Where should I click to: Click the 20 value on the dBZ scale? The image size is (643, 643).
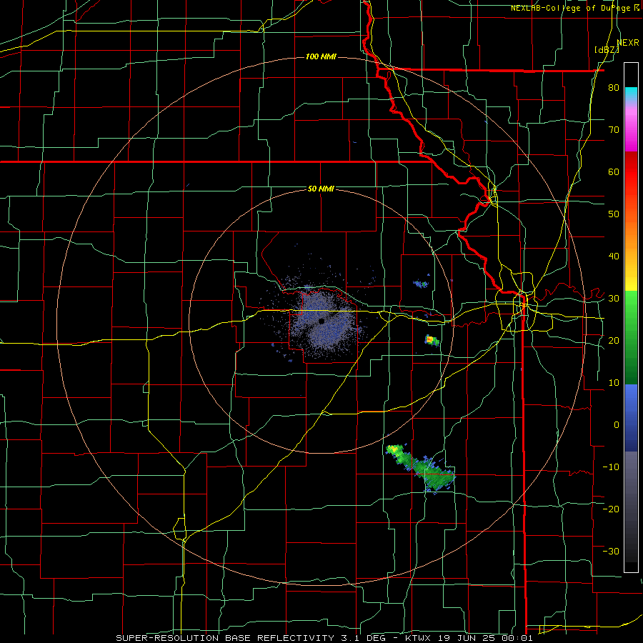pos(614,341)
